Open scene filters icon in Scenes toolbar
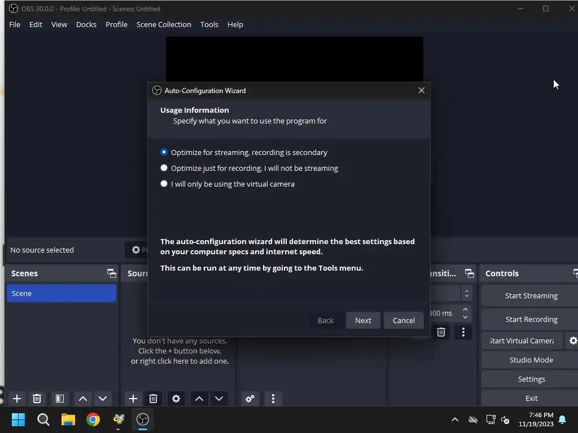Screen dimensions: 578x433 tap(60, 399)
